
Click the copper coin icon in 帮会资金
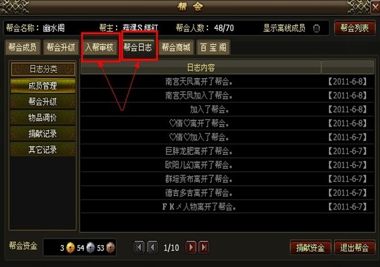[110, 247]
